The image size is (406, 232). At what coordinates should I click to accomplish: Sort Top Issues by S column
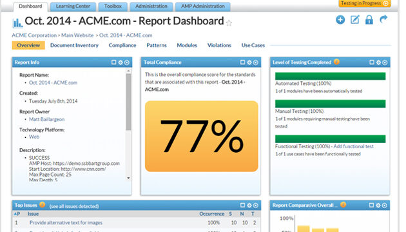click(x=231, y=214)
